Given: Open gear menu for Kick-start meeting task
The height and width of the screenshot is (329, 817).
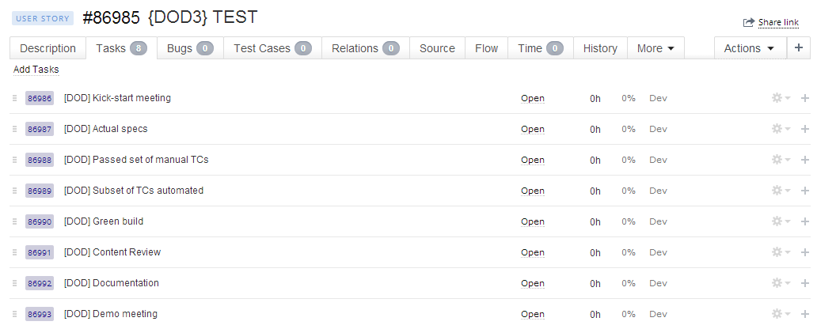Looking at the screenshot, I should coord(781,98).
